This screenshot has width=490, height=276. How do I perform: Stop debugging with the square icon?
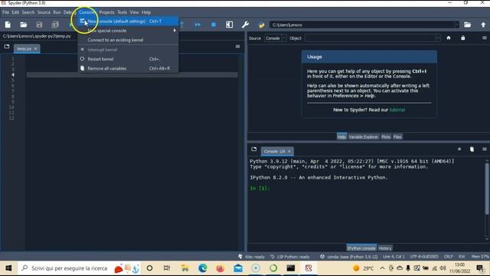(214, 25)
